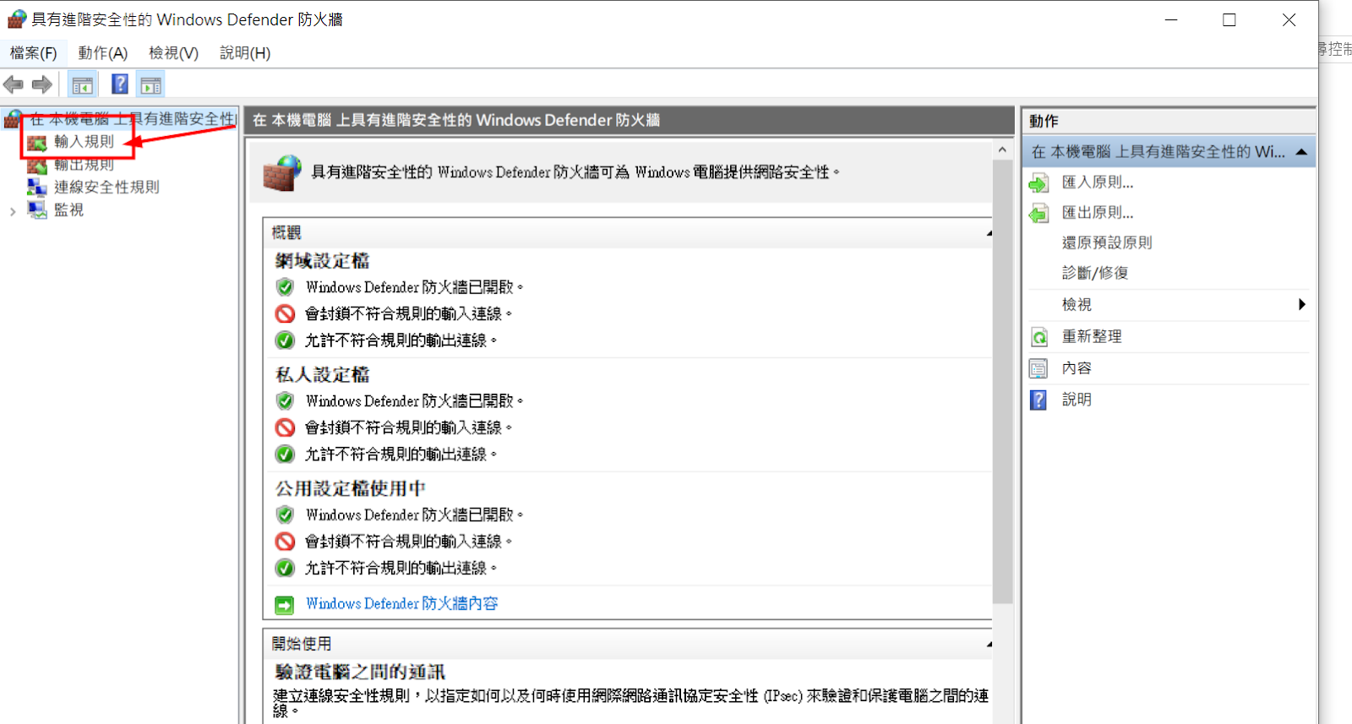
Task: Click the 內容 properties icon
Action: pos(1039,368)
